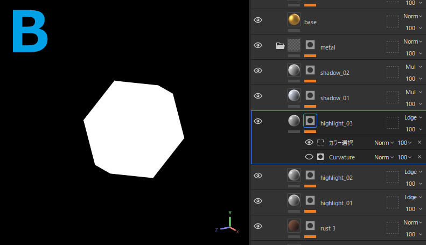
Task: Remove the Curvature effect with X
Action: [x=420, y=157]
